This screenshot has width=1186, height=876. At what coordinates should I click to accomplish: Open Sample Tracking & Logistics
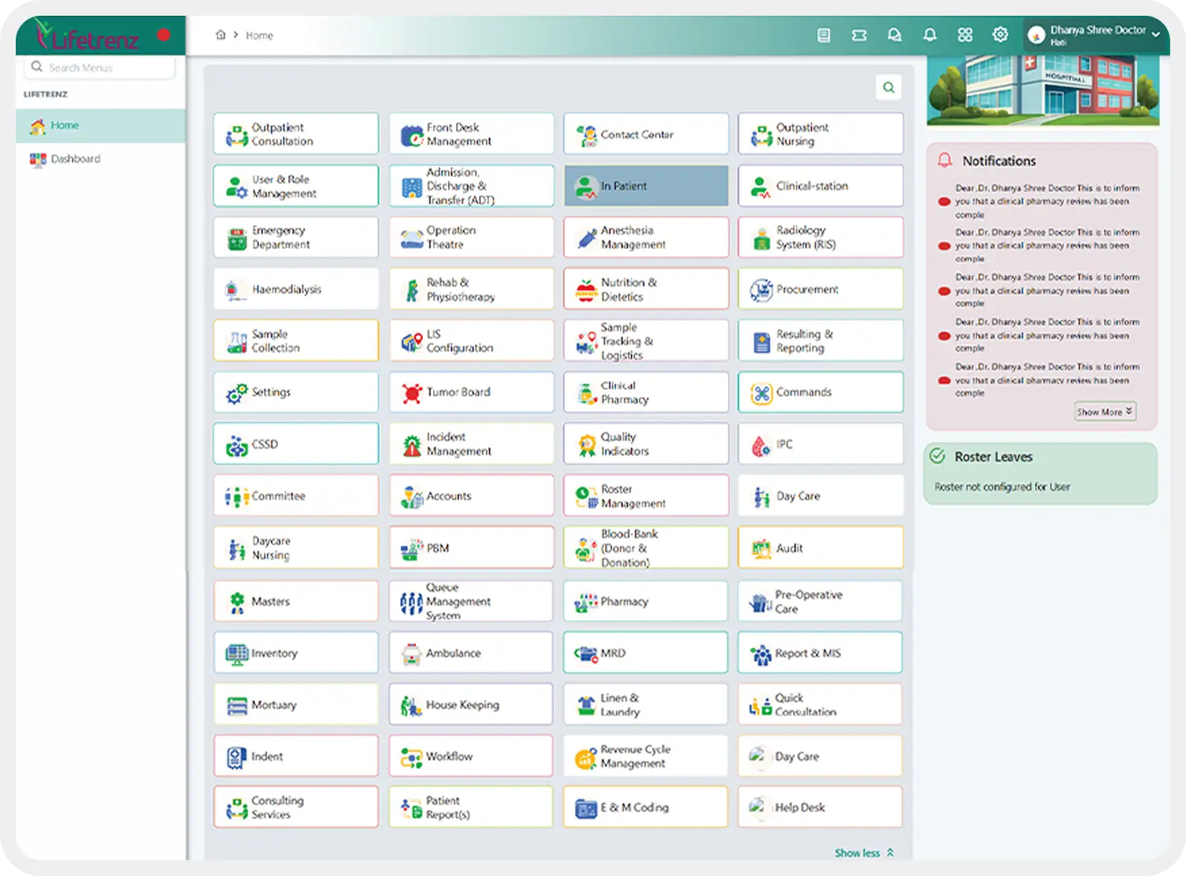point(646,340)
